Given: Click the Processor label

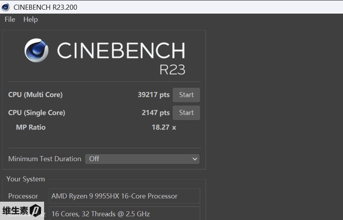Looking at the screenshot, I should click(23, 196).
